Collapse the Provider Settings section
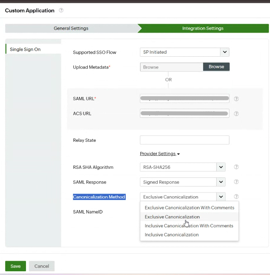 click(x=160, y=154)
